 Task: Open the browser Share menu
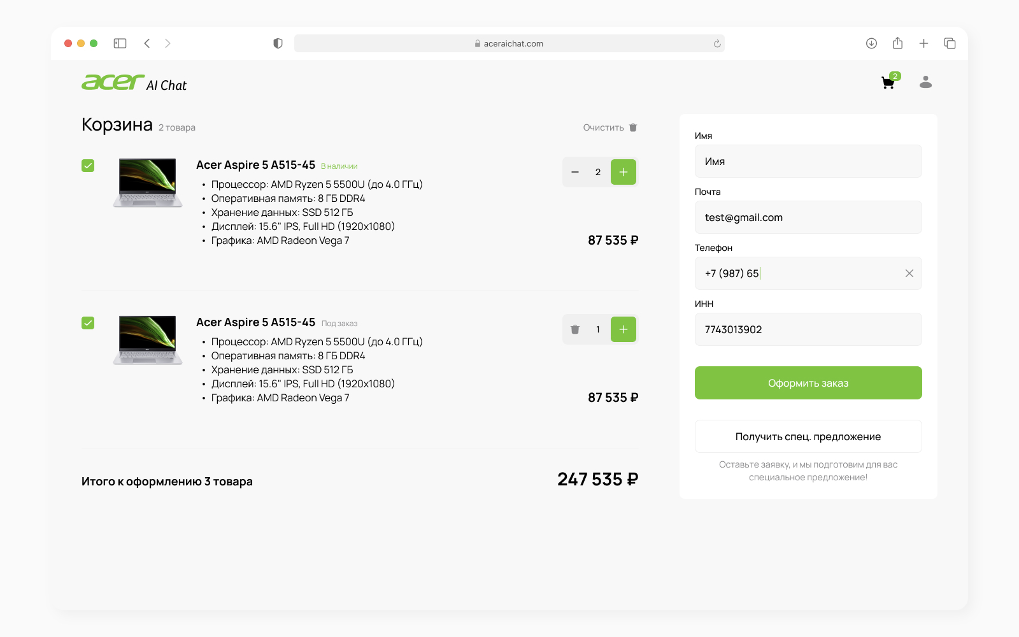897,43
